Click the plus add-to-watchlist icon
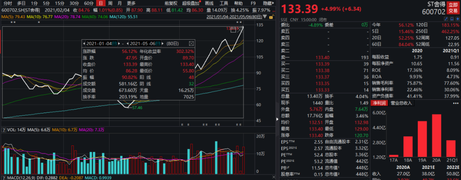Screen dimensions: 461x180 (x=457, y=19)
